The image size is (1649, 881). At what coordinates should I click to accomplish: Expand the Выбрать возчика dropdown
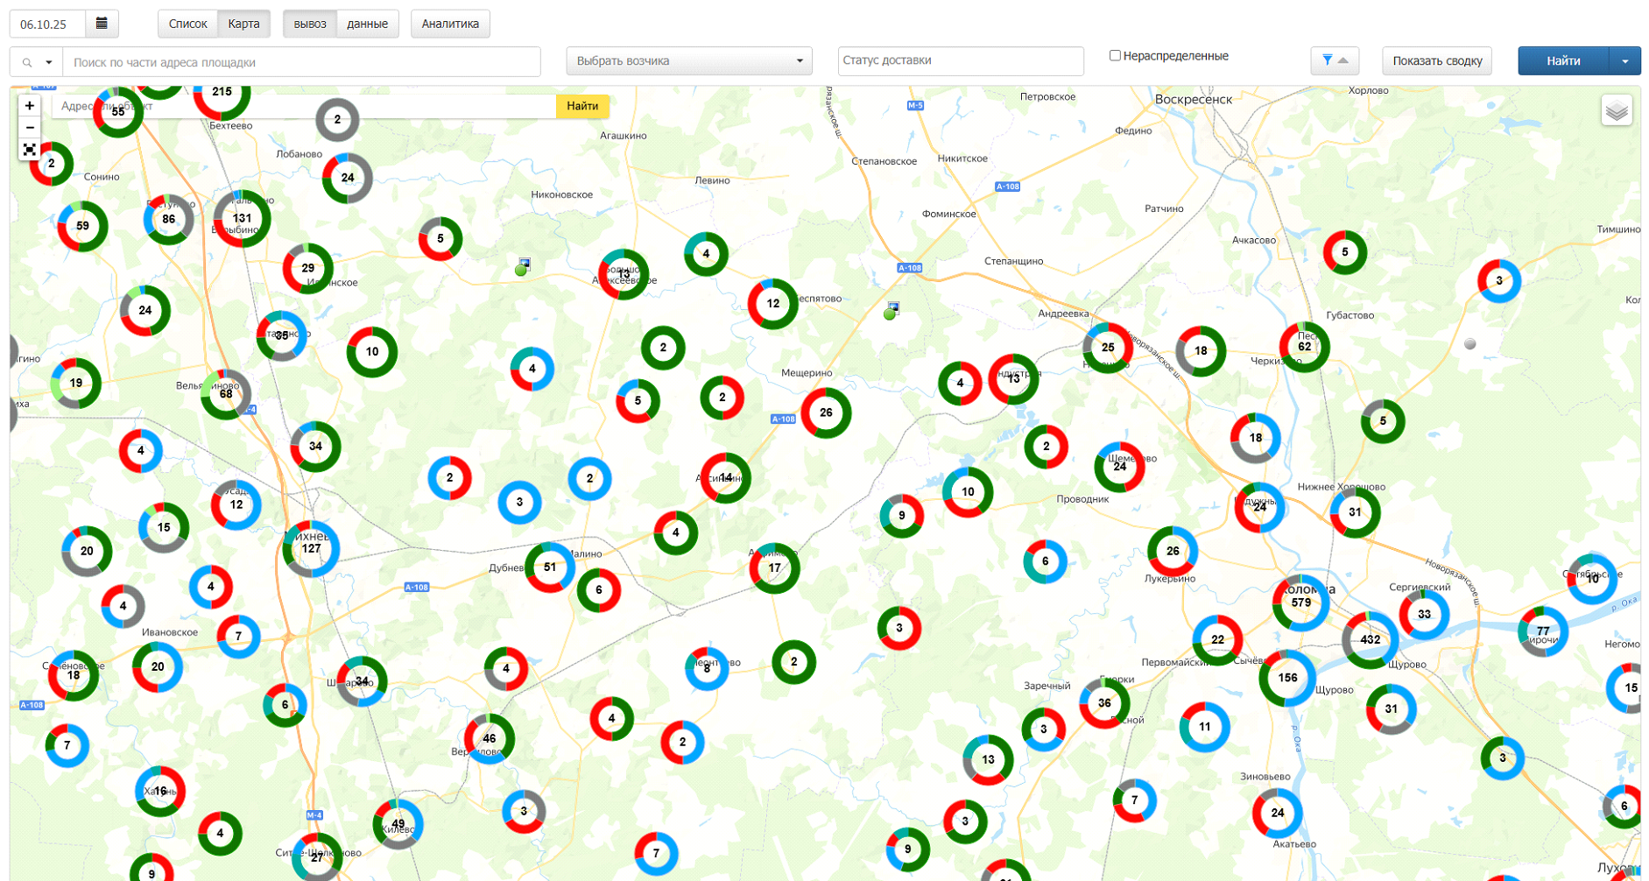coord(688,61)
